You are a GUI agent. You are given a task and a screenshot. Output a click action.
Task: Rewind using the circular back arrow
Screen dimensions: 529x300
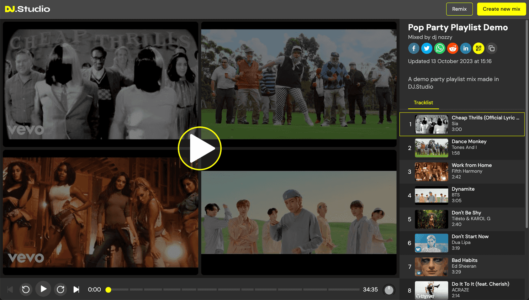(x=26, y=289)
